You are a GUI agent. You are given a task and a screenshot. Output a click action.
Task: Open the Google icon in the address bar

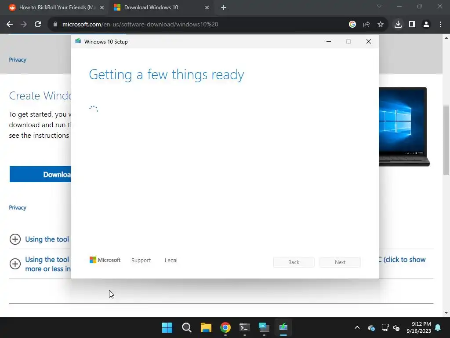[352, 25]
